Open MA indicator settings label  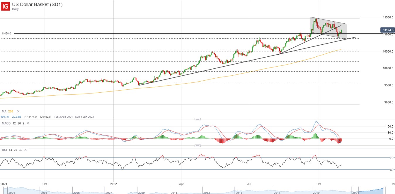[x=4, y=111]
